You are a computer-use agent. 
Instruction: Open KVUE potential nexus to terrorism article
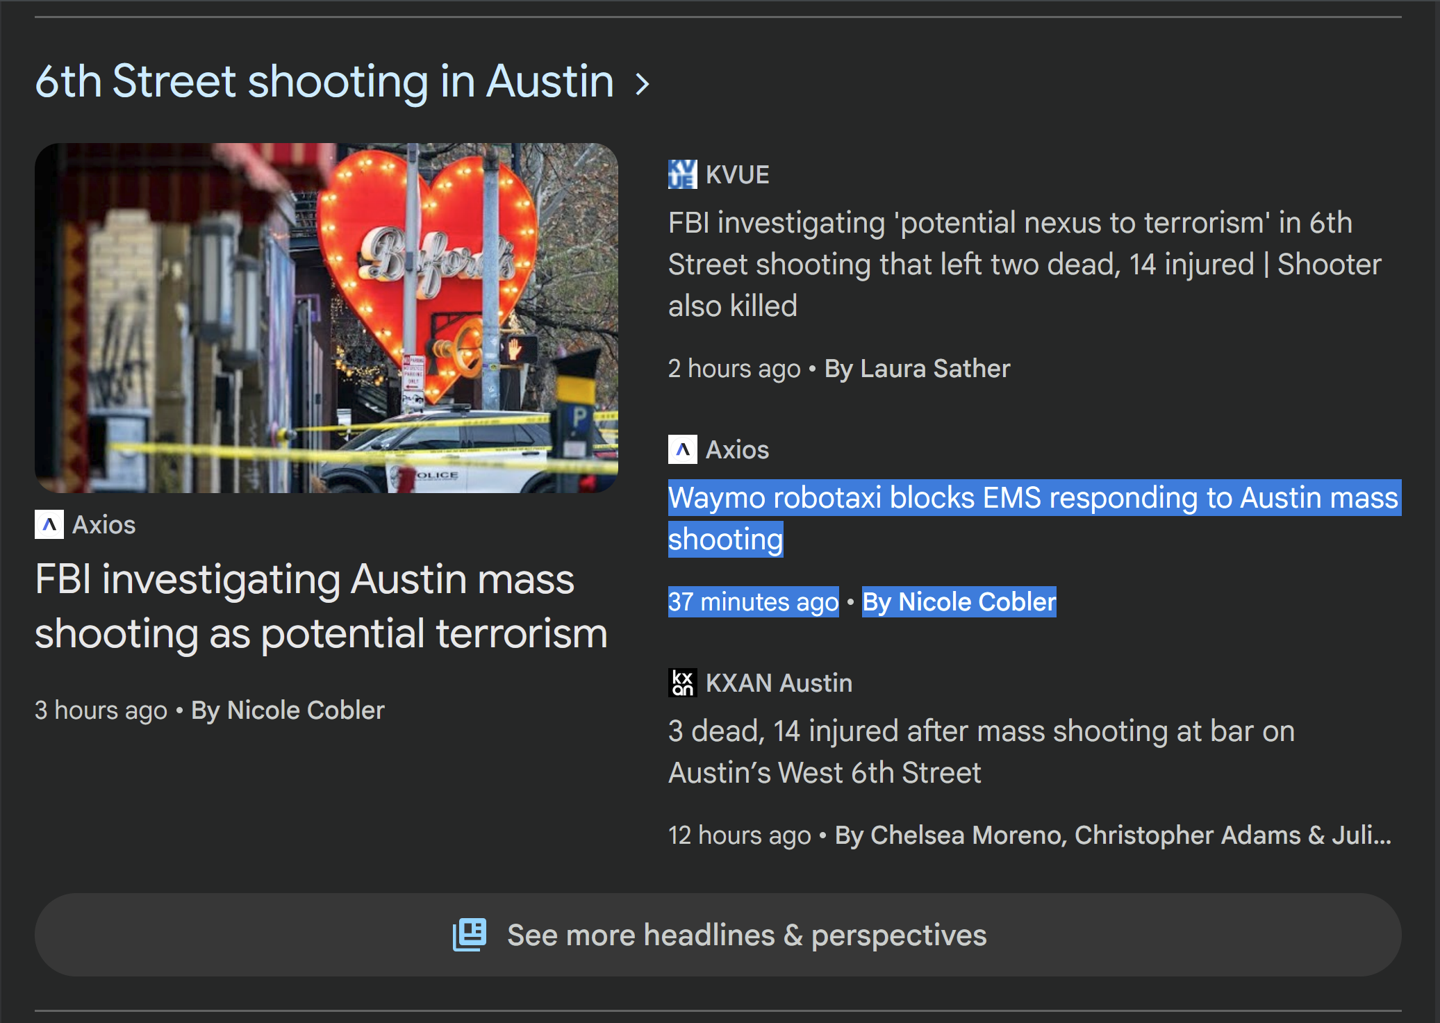click(x=1024, y=264)
